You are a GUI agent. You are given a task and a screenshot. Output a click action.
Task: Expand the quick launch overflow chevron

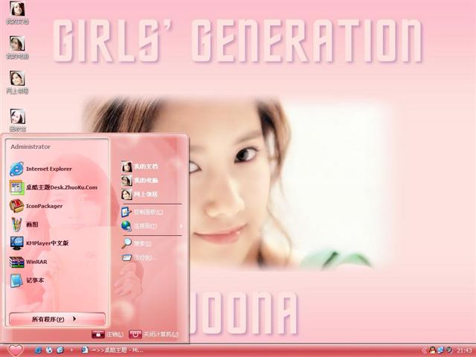click(71, 350)
